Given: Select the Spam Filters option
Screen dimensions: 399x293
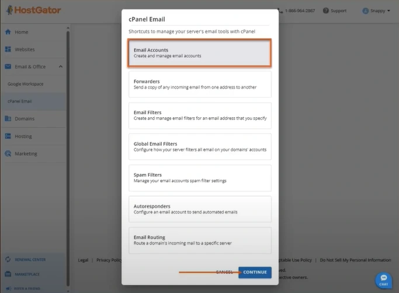Looking at the screenshot, I should (200, 178).
